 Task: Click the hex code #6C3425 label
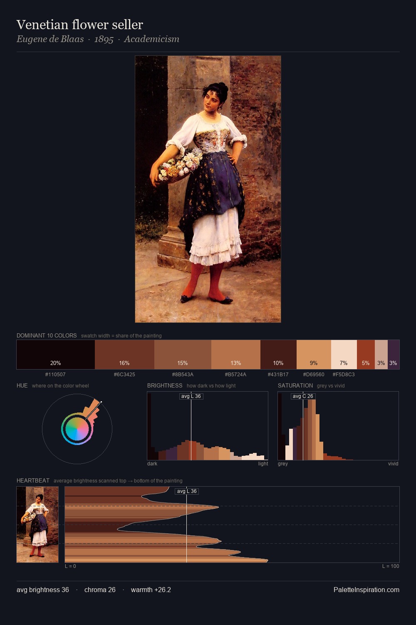pyautogui.click(x=124, y=375)
